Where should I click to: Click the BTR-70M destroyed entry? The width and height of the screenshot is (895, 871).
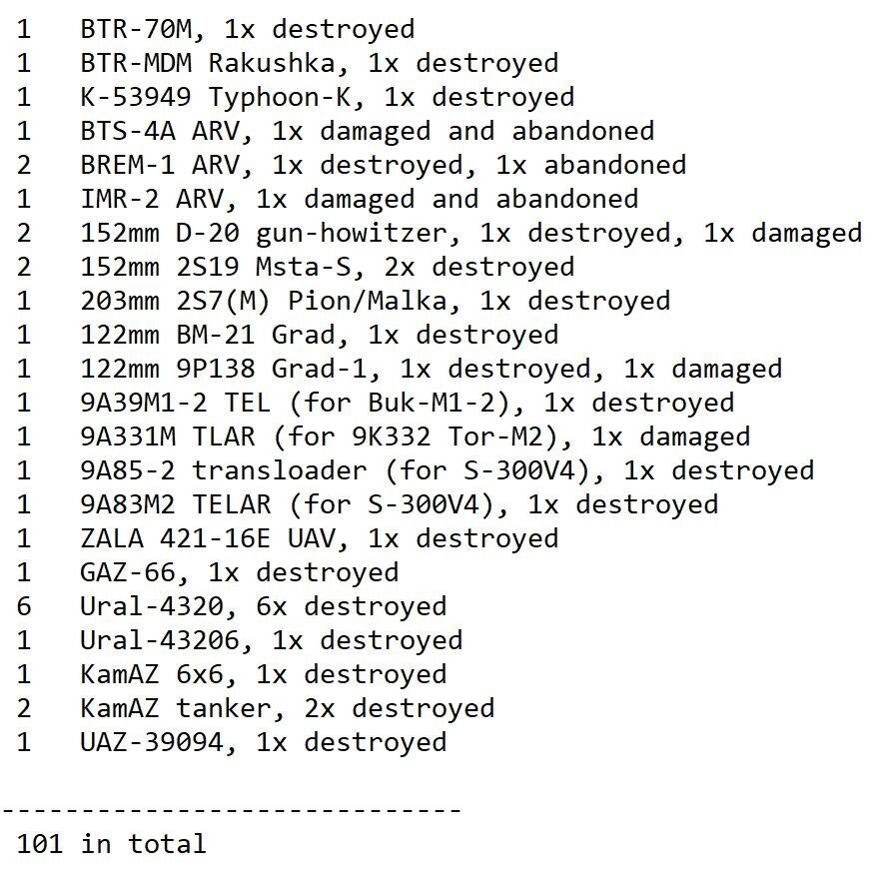point(247,29)
